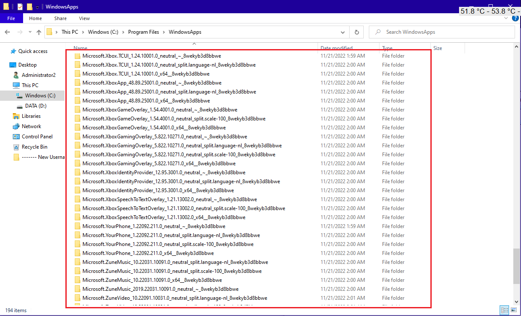Click the 194 items status bar text

point(16,310)
